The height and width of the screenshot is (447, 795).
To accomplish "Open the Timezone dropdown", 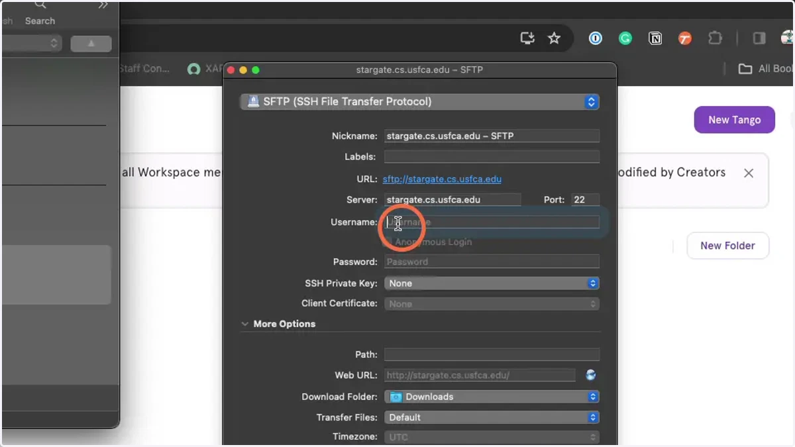I will click(492, 437).
